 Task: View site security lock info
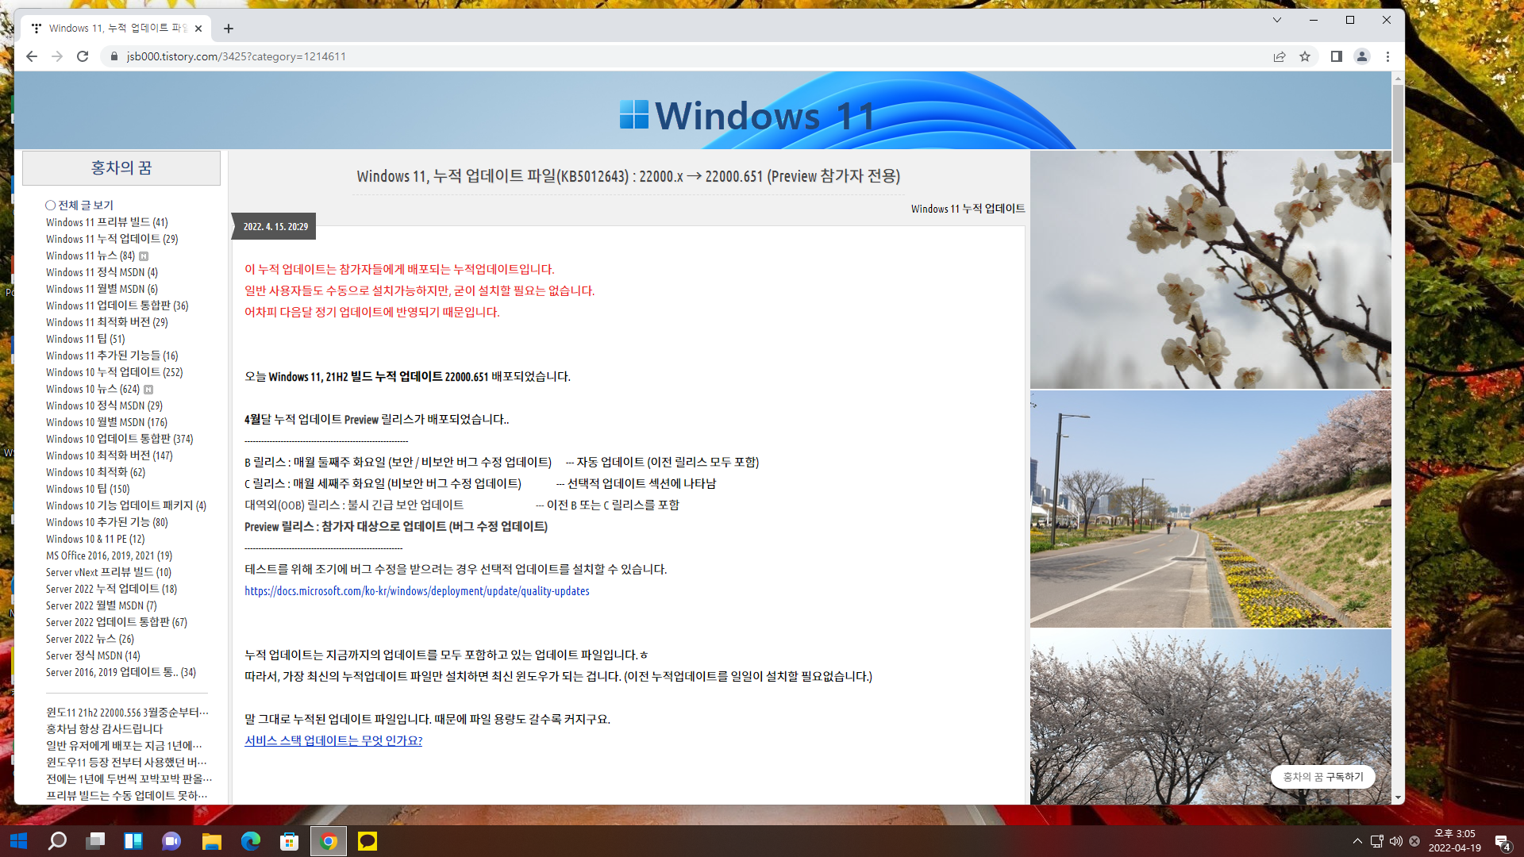point(114,56)
